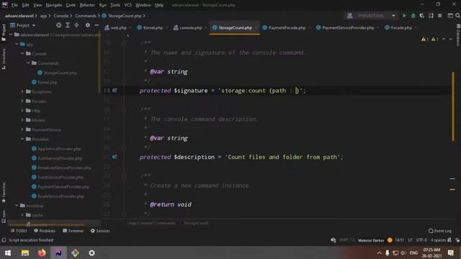Open Search Everywhere magnifier icon
Viewport: 461px width, 259px height.
458,16
